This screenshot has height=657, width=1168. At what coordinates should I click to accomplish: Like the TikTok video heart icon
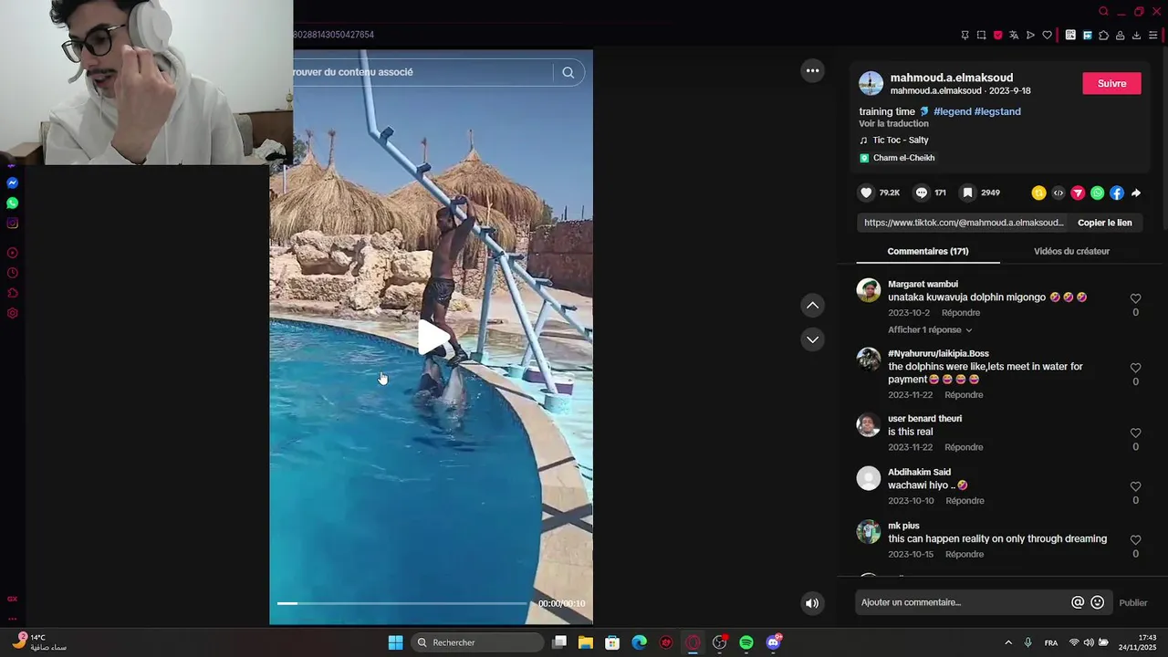pos(866,193)
